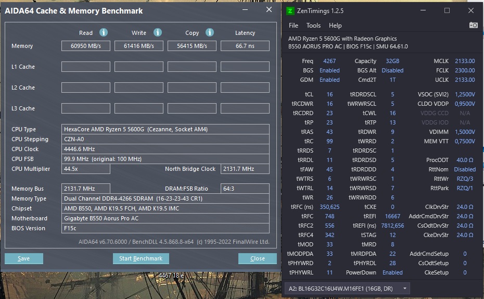Click the Cmd2T value 1T
This screenshot has width=484, height=299.
[392, 80]
